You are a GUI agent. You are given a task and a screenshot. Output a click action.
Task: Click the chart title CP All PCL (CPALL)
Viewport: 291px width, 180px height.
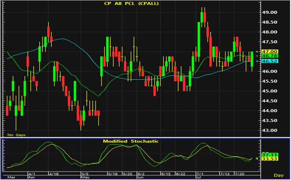click(131, 4)
